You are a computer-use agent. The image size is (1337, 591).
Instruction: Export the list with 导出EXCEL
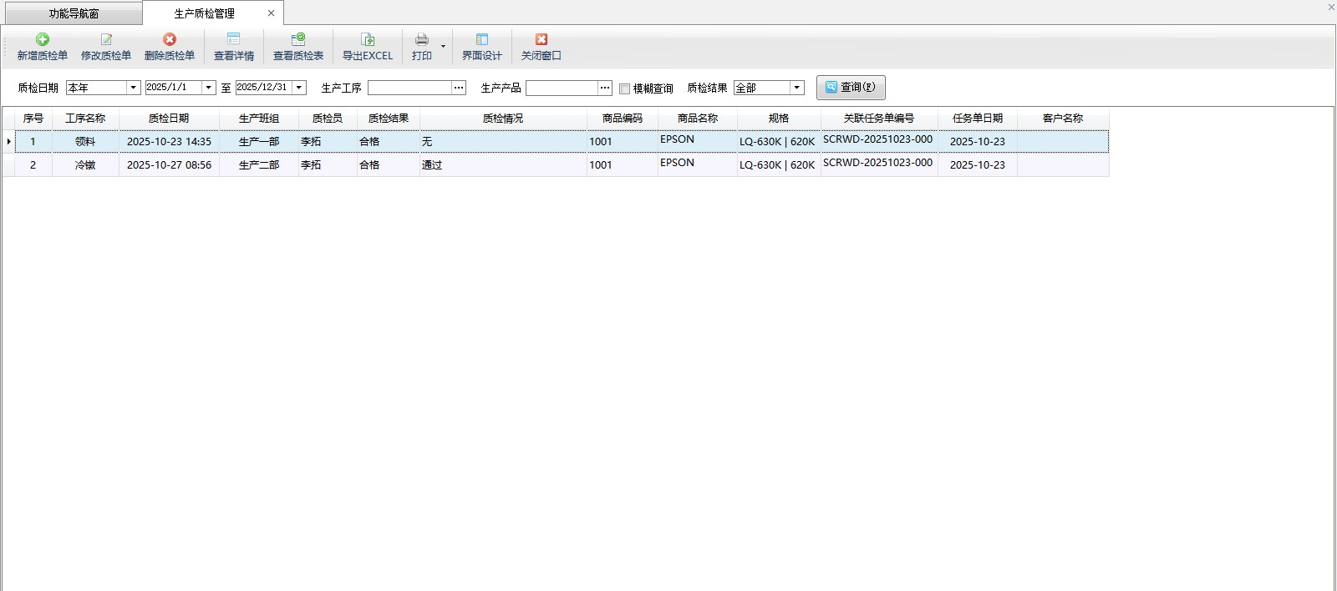367,47
